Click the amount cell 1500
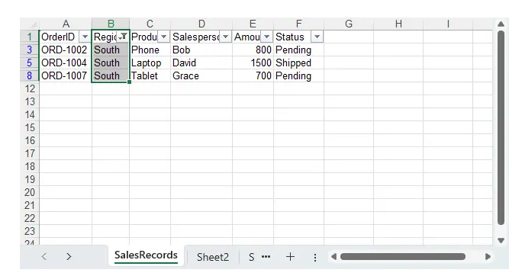This screenshot has width=522, height=276. [x=253, y=63]
